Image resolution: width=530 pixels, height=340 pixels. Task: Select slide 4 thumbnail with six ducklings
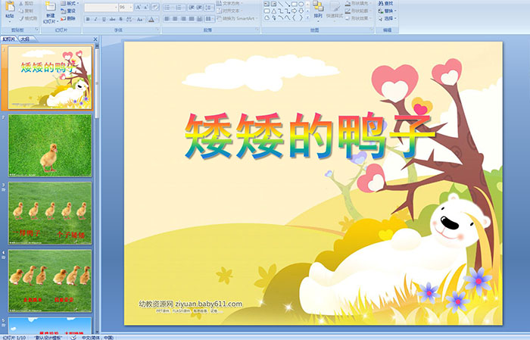(50, 280)
